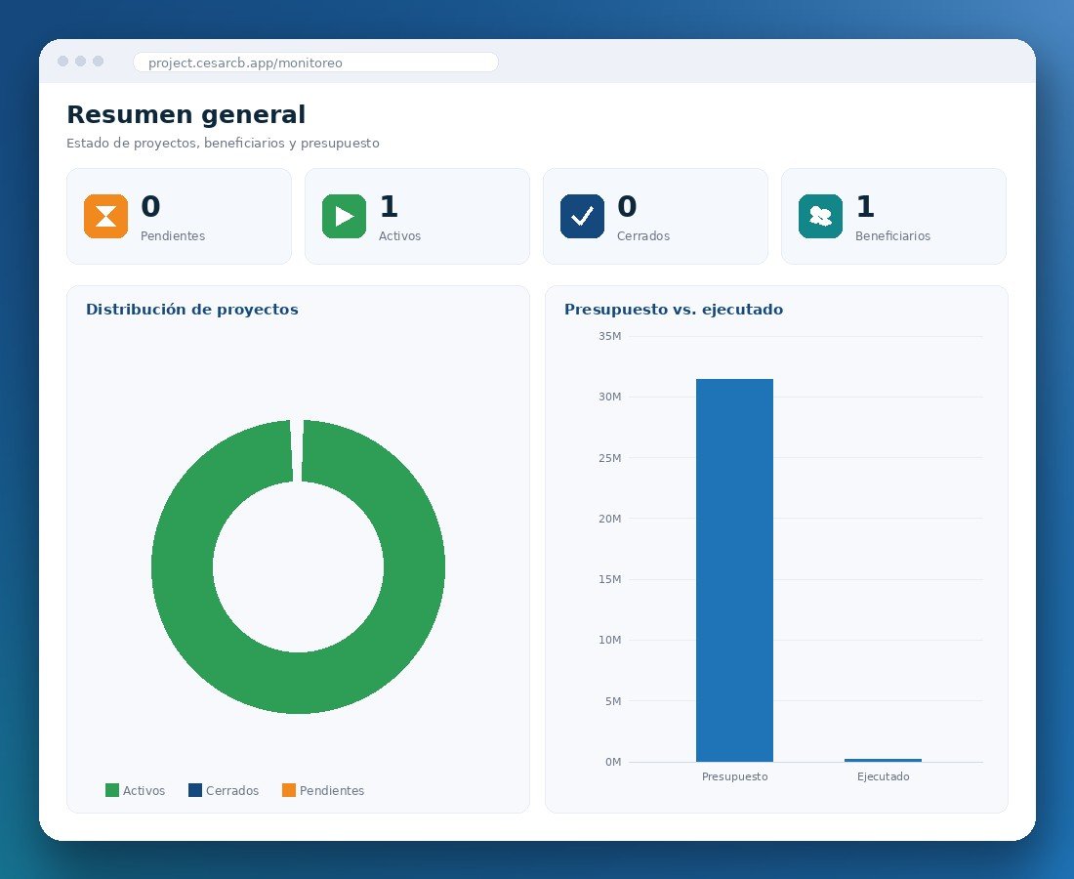The width and height of the screenshot is (1074, 879).
Task: Click the Cerrados card label
Action: coord(643,235)
